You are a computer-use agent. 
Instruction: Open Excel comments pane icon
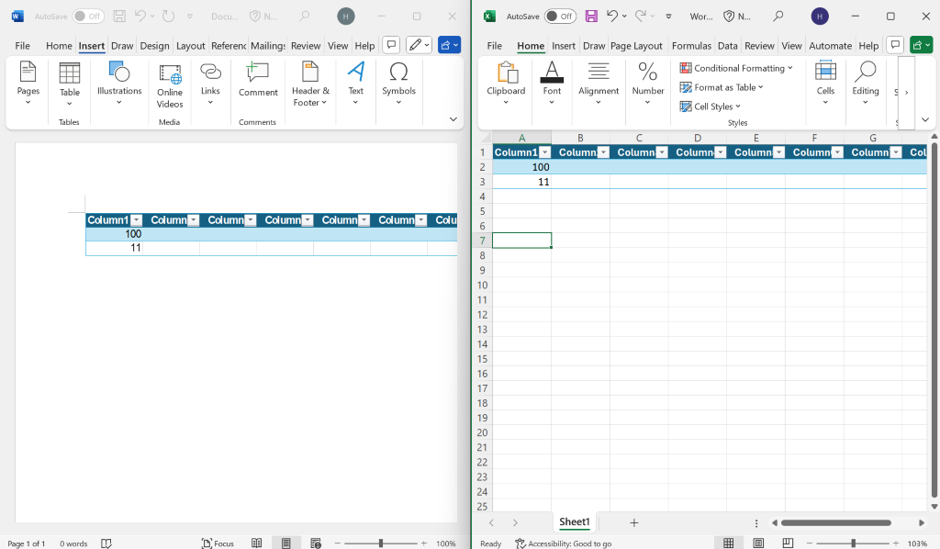[895, 45]
